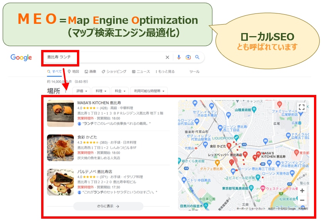Click LIQUIDROOM marker on map
This screenshot has height=221, width=329.
[x=237, y=138]
